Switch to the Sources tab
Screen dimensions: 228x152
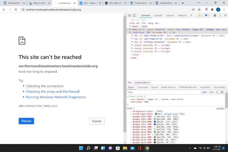170,15
